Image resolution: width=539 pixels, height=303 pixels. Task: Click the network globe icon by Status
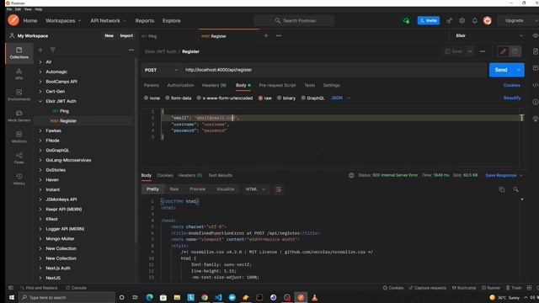pos(351,175)
